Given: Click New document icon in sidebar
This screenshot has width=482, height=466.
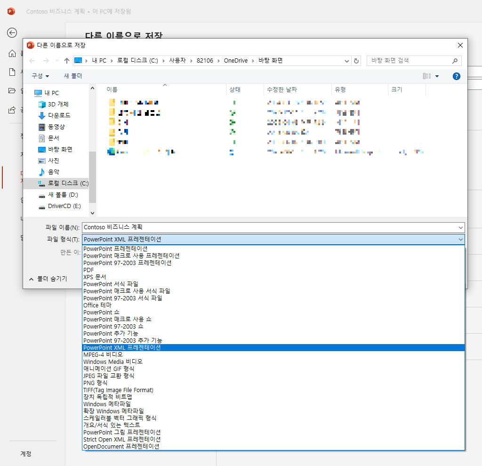Looking at the screenshot, I should [x=12, y=72].
